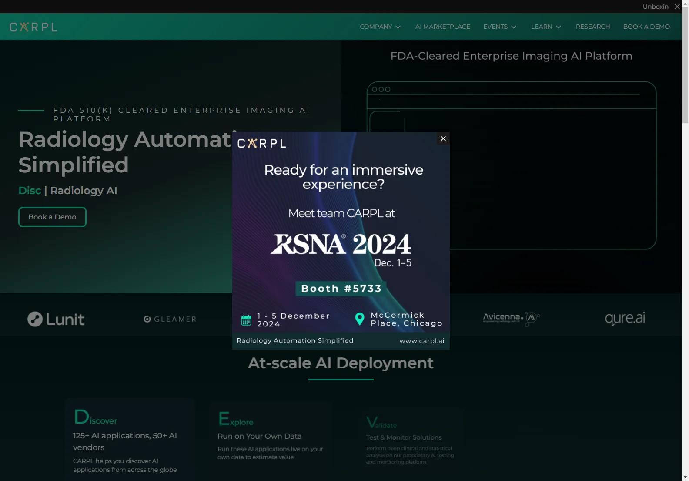Click '125+ AI applications, 50+ AI vendors' text
689x481 pixels.
[x=125, y=441]
